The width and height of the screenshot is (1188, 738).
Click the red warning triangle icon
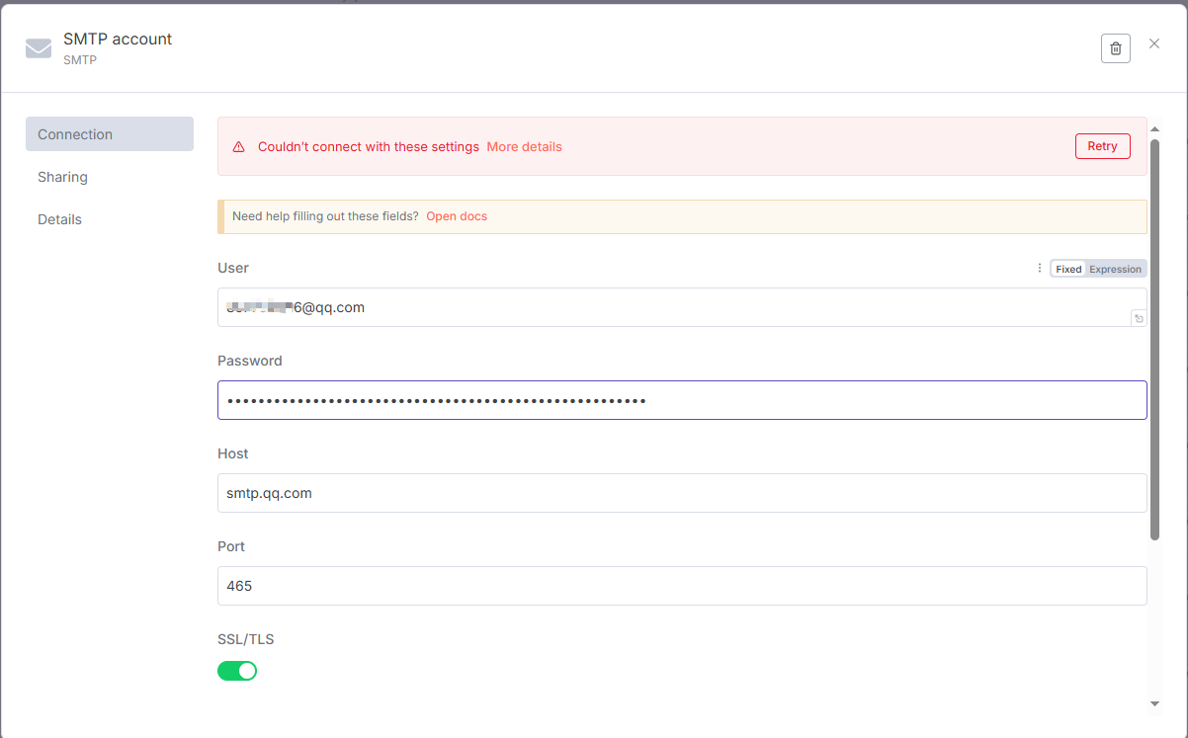(x=238, y=147)
